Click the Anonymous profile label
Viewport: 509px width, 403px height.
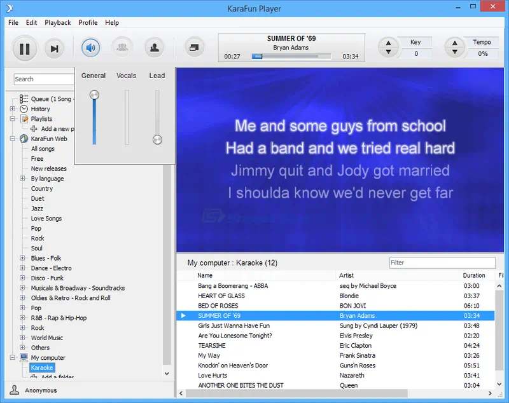(41, 390)
